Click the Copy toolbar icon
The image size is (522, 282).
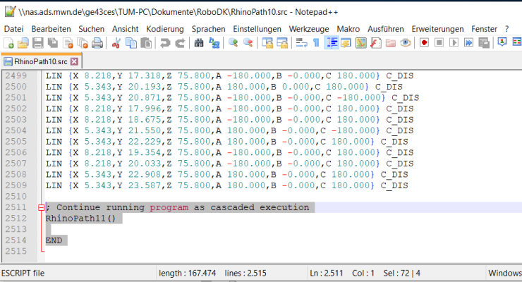click(x=130, y=43)
